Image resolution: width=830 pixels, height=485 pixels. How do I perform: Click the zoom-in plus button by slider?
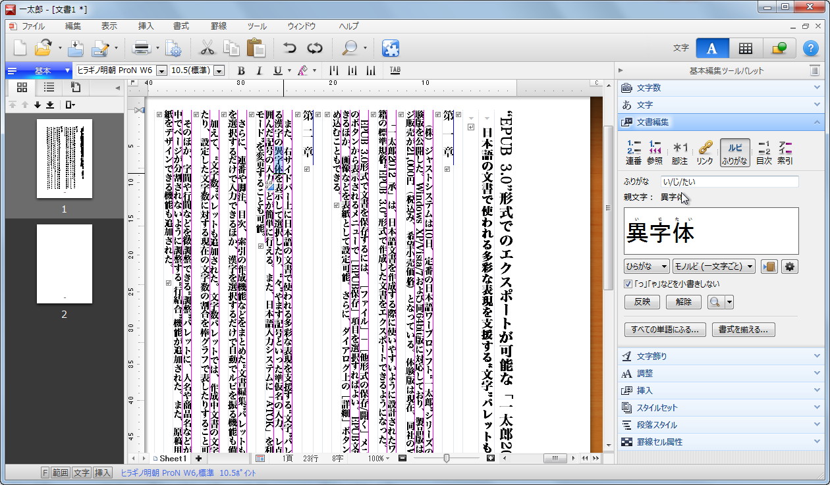[x=490, y=458]
